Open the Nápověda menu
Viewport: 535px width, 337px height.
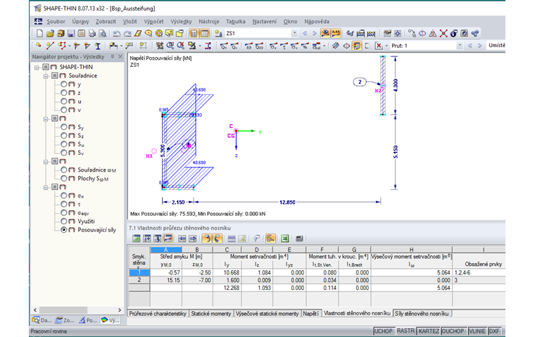[x=317, y=22]
